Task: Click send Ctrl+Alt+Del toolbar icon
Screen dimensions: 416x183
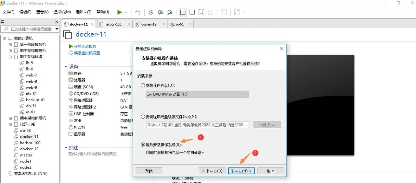Action: [138, 12]
